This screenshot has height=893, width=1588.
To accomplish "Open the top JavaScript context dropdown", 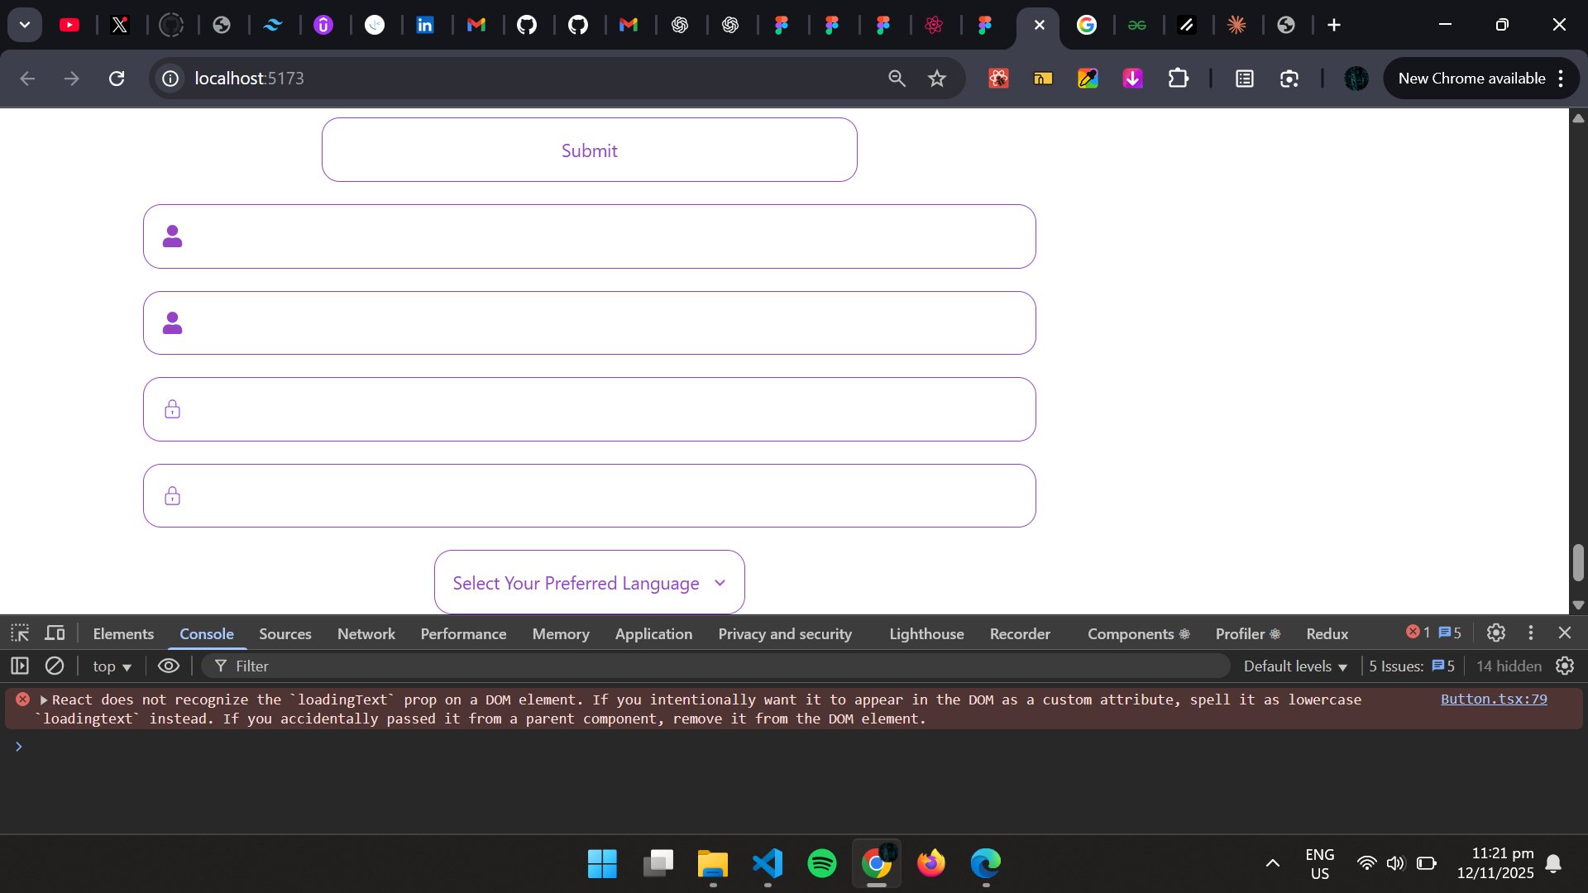I will (x=112, y=666).
